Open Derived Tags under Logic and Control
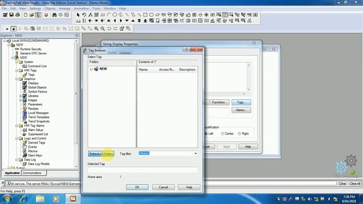This screenshot has width=363, height=204. [x=36, y=143]
